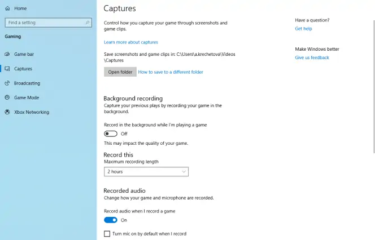Click the search magnifier icon
Screen dimensions: 375x240
(x=88, y=23)
